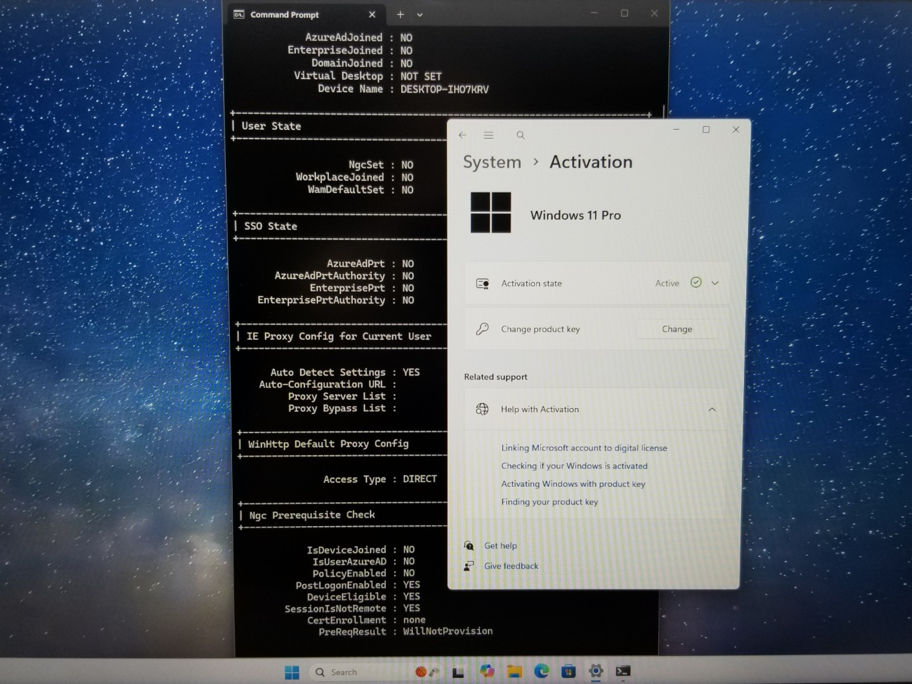Click the Terminal icon on the taskbar
The image size is (912, 684).
click(622, 671)
